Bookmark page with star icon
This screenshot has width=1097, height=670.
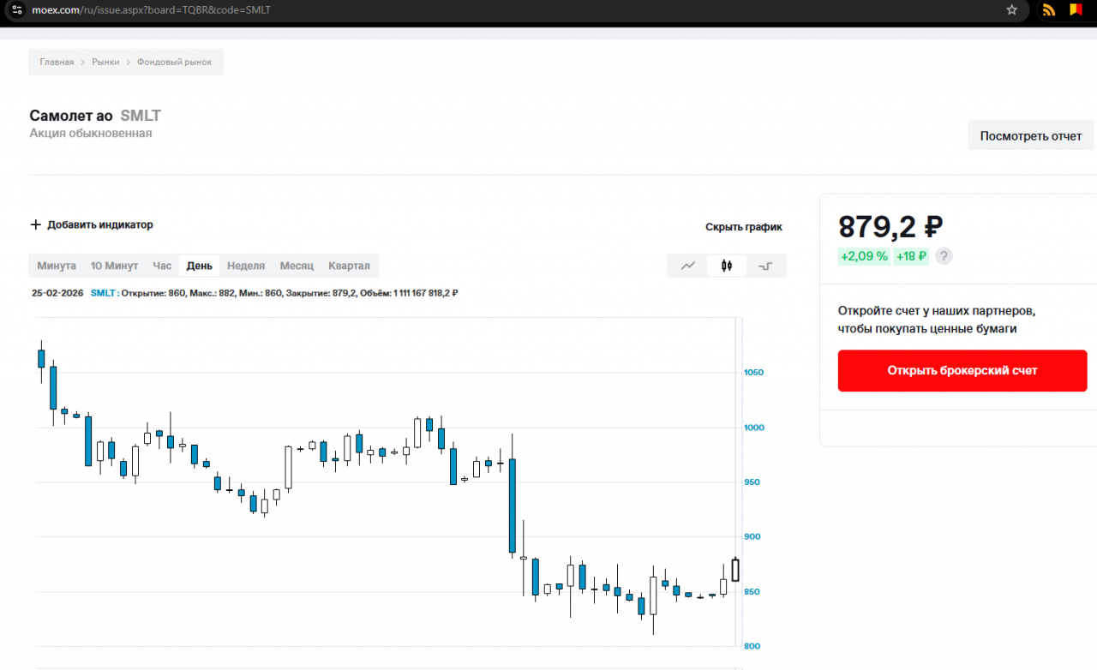click(x=1011, y=10)
